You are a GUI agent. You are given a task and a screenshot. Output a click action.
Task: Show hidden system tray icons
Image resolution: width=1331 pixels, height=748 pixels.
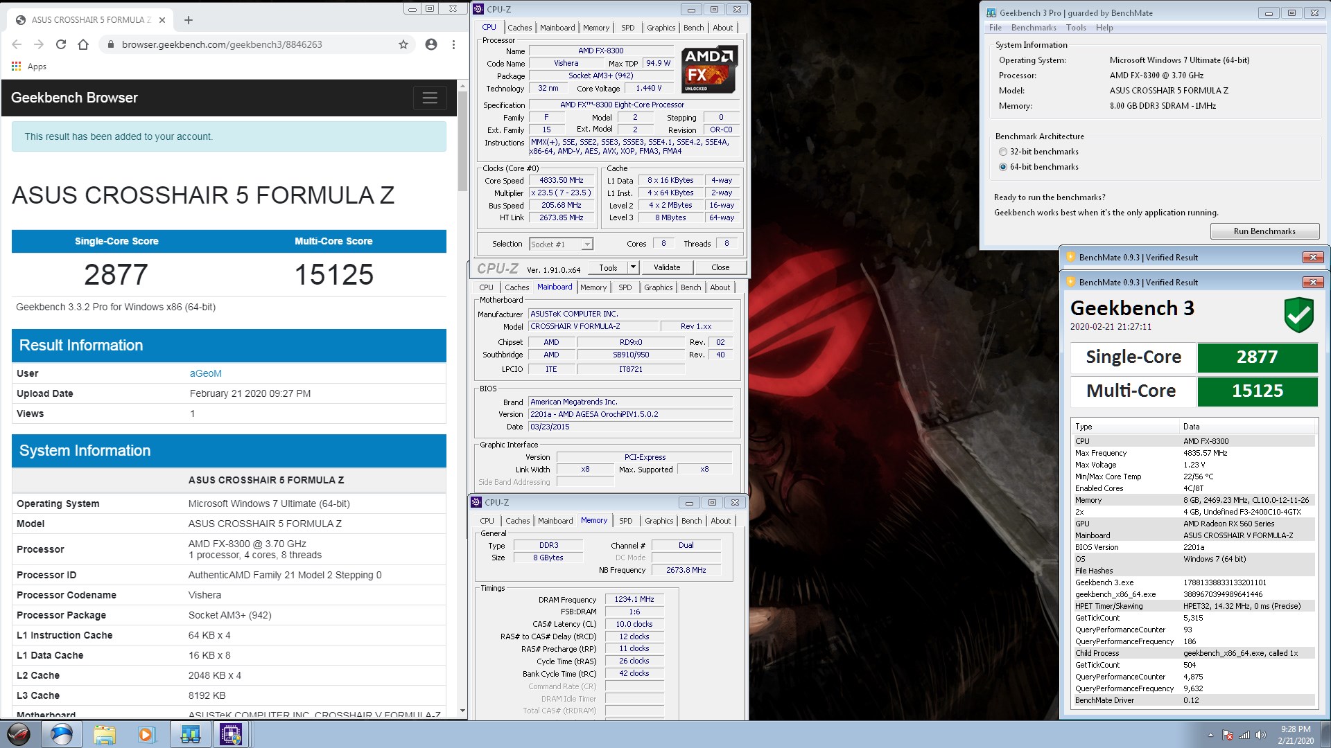point(1210,735)
